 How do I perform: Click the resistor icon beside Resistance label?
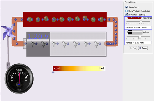(135, 18)
